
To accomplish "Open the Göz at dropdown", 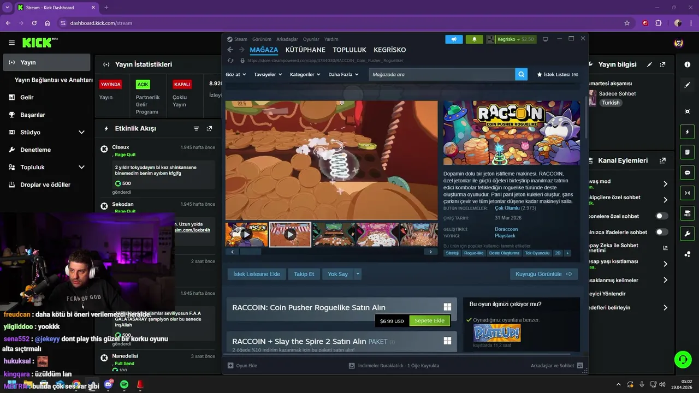I will click(x=236, y=74).
